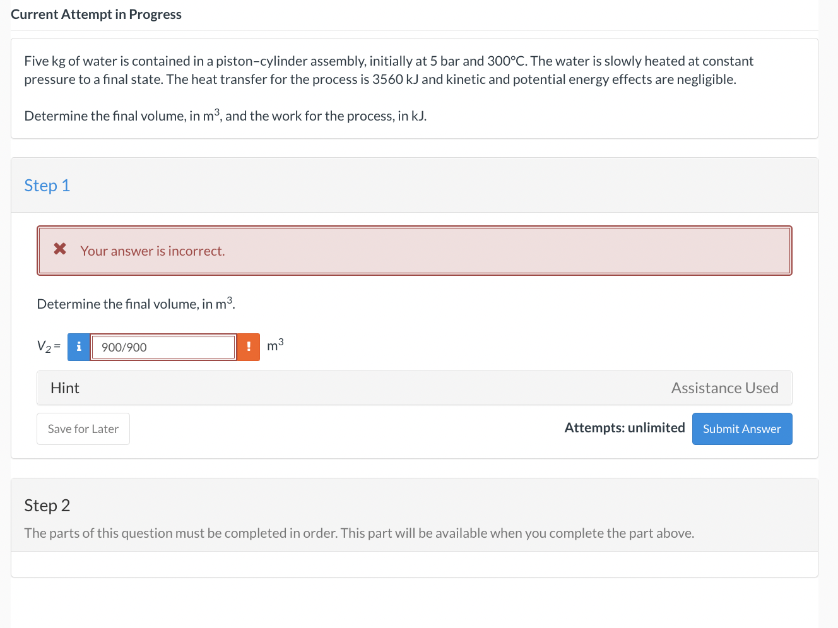Viewport: 838px width, 628px height.
Task: Click the blue info icon beside V2
Action: pos(78,347)
